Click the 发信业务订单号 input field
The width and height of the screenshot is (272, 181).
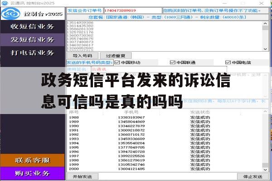[133, 10]
